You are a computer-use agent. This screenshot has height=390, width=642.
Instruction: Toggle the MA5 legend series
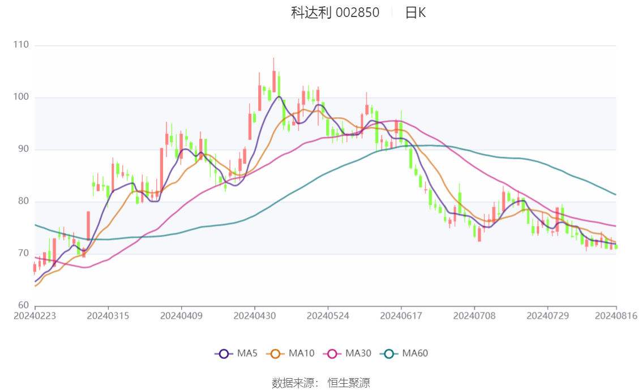236,354
